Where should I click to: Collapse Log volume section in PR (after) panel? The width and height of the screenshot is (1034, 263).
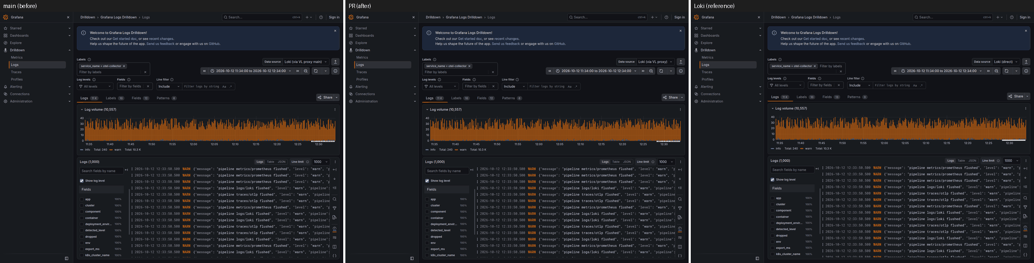coord(427,109)
